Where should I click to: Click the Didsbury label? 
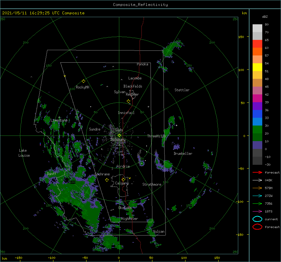tap(118, 140)
